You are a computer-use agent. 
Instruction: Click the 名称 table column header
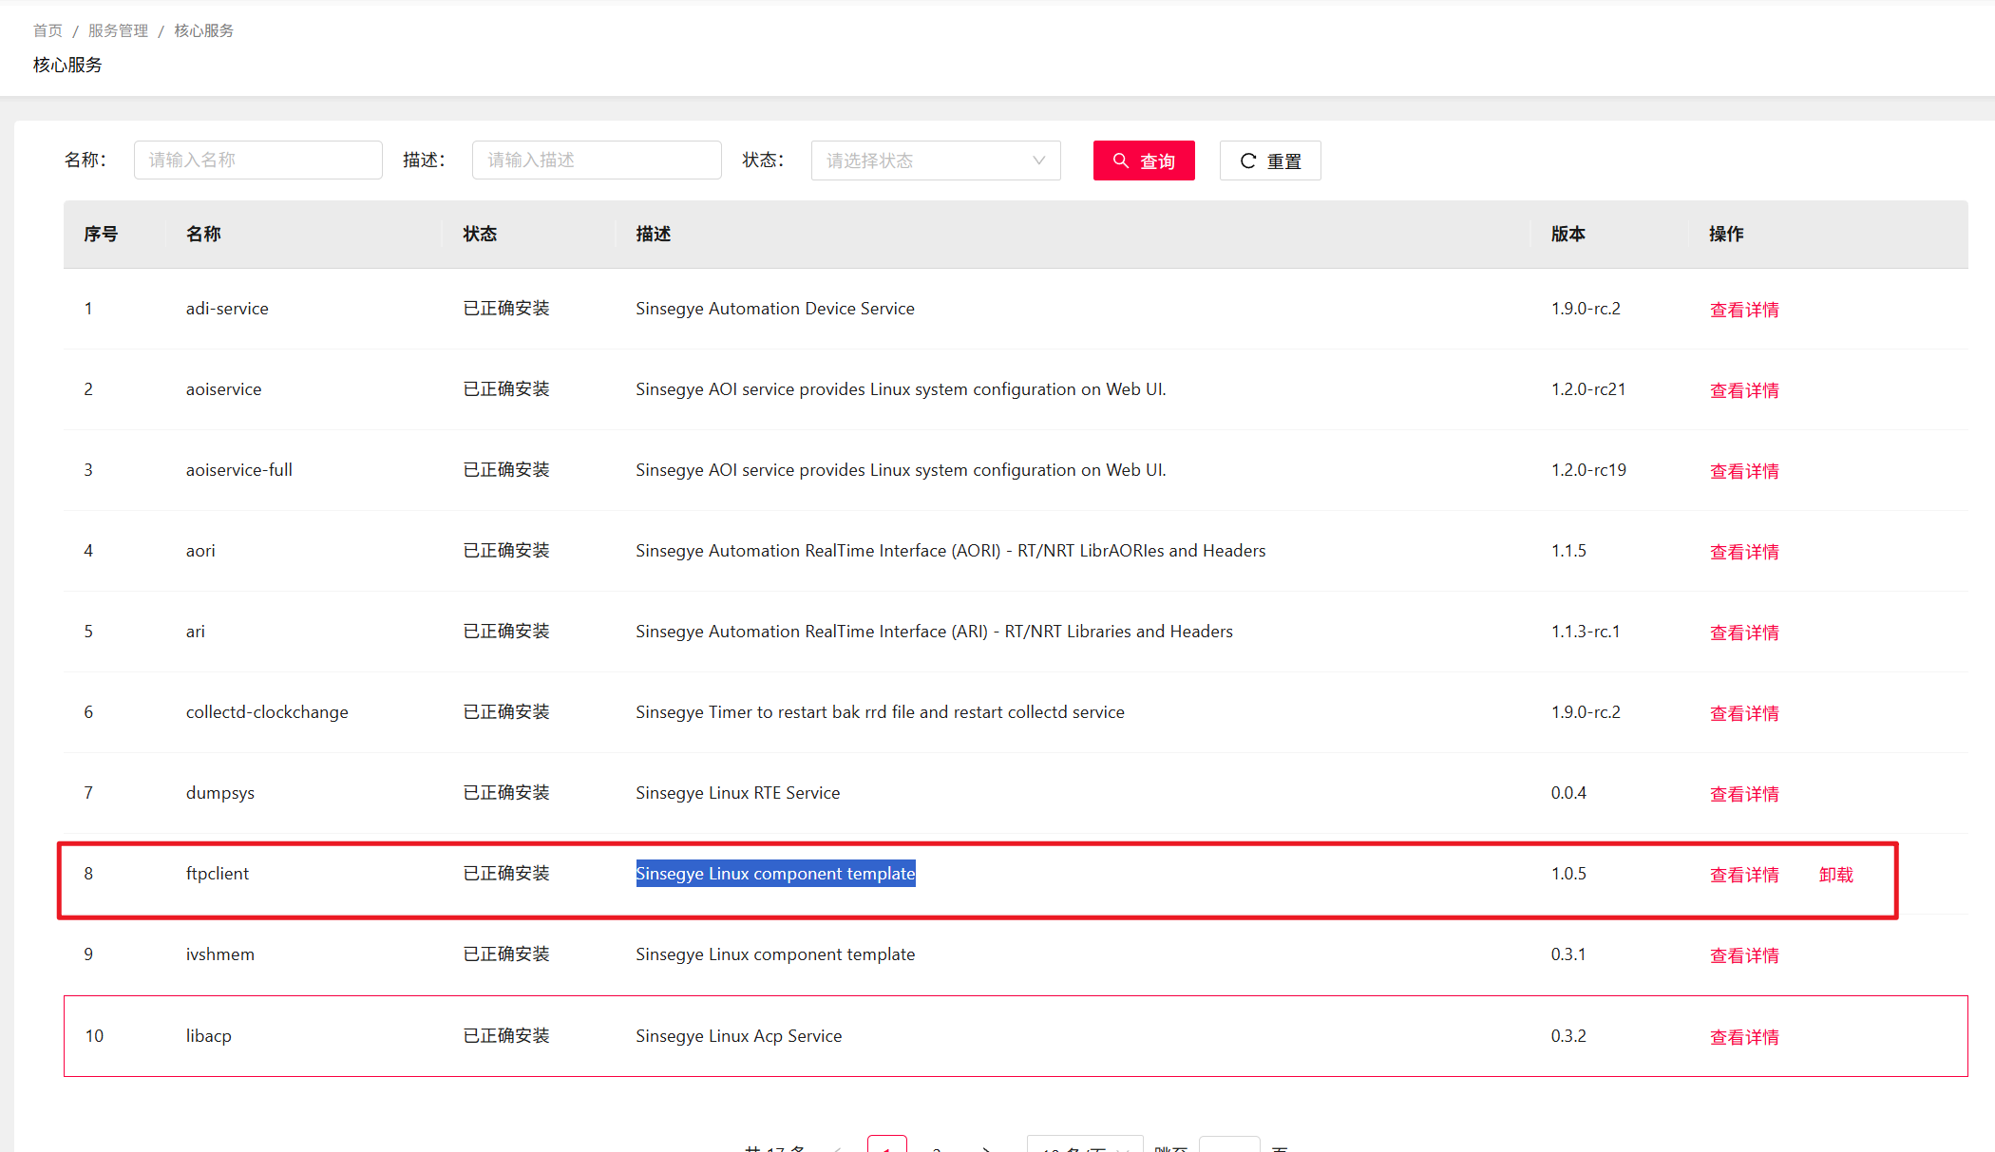click(203, 234)
